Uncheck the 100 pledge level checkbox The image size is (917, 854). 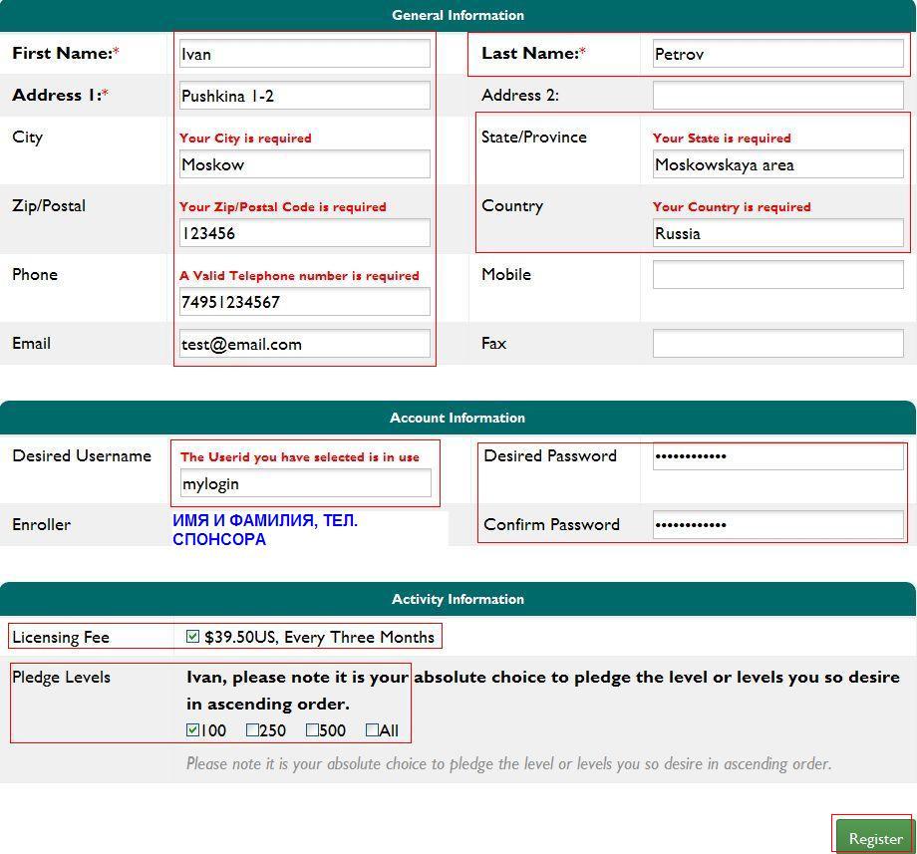[192, 729]
